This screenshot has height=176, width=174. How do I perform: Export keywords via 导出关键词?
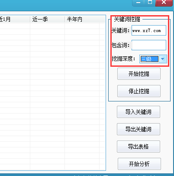[139, 129]
